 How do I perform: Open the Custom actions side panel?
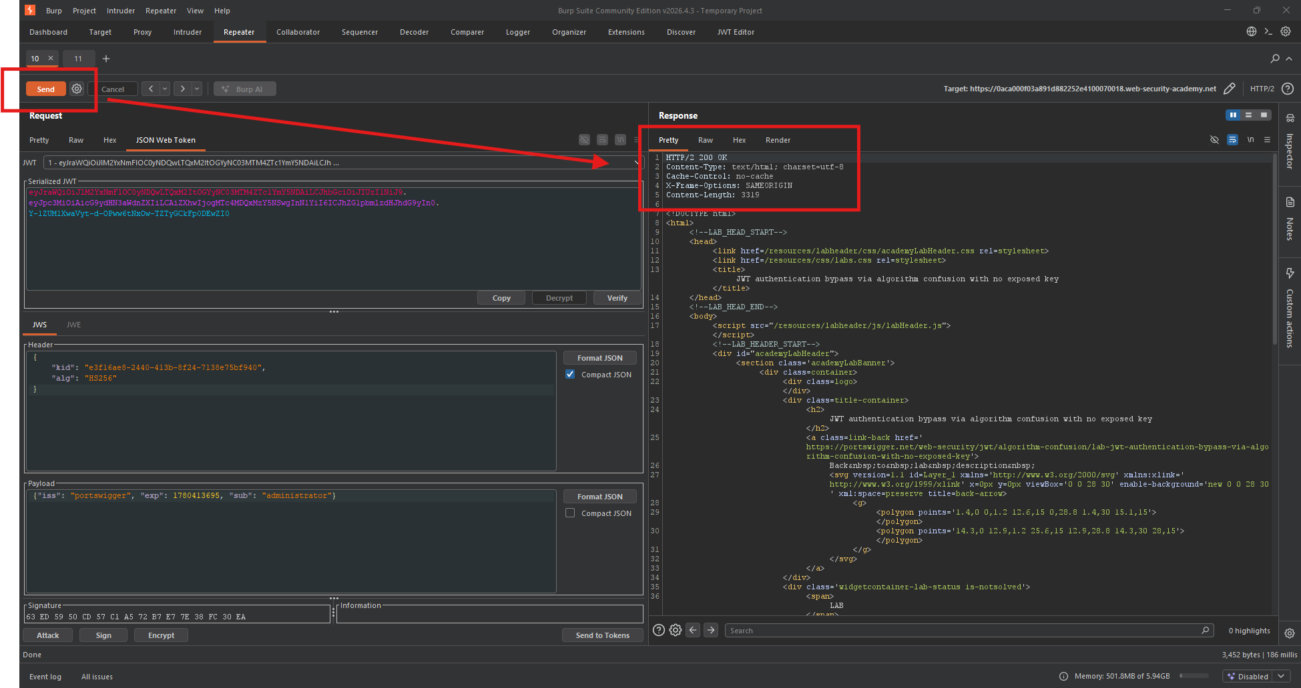(1290, 308)
